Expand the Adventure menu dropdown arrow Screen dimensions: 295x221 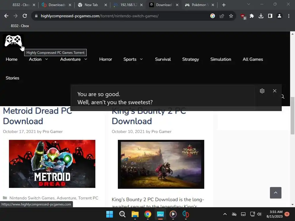pos(86,59)
